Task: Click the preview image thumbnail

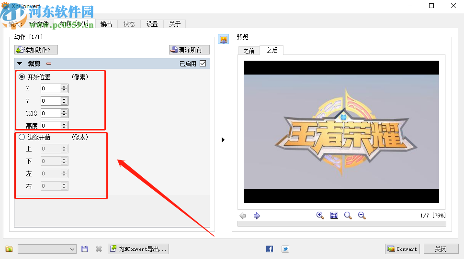Action: [341, 132]
